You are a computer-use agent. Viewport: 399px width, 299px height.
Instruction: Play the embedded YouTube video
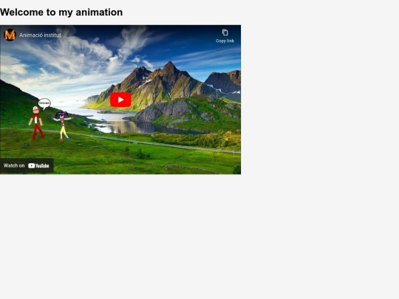click(120, 100)
